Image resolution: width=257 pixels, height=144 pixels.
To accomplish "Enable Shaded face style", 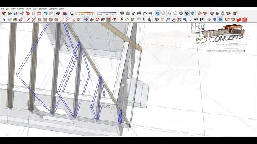I will (x=181, y=13).
